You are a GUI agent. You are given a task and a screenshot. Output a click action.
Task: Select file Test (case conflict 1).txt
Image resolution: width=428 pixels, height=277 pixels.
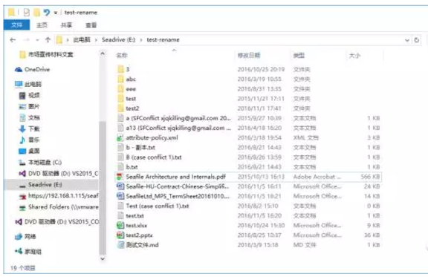tap(158, 206)
